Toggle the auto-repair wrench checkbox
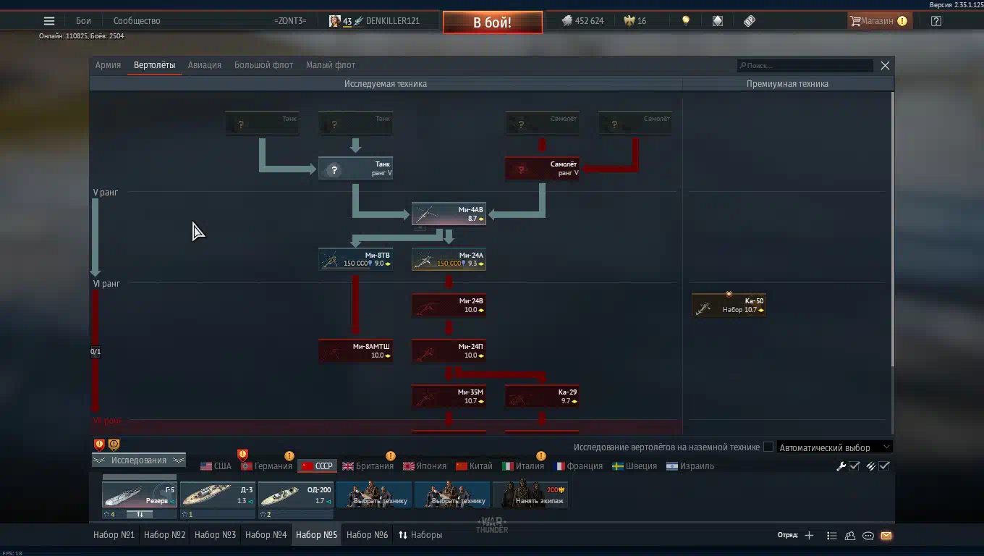The height and width of the screenshot is (556, 984). pyautogui.click(x=854, y=466)
